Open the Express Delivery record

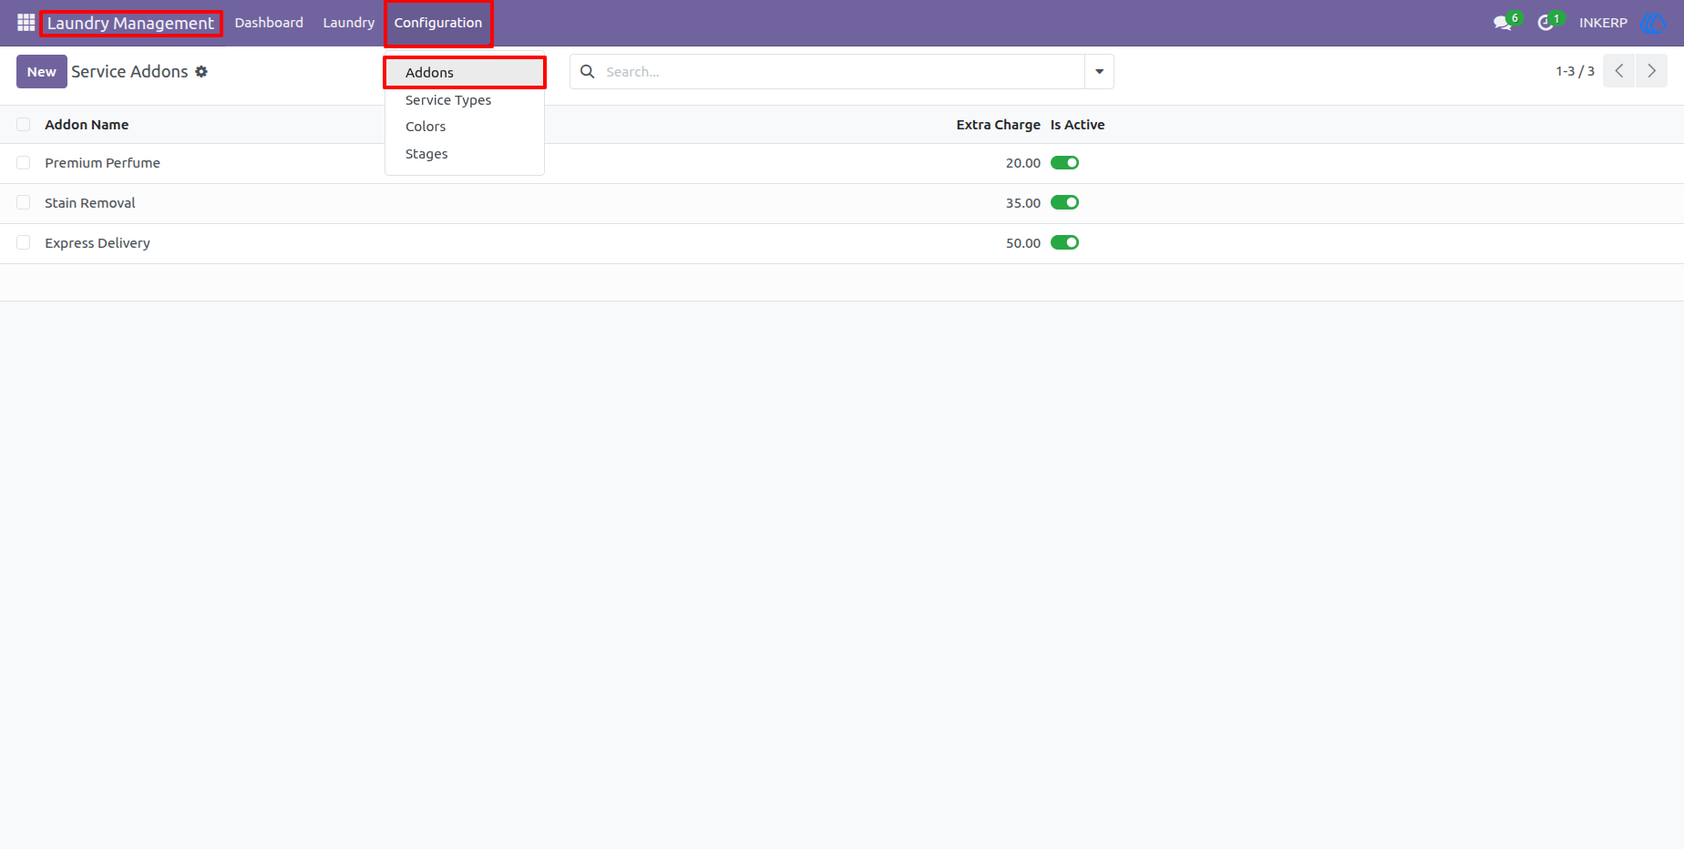[x=98, y=243]
